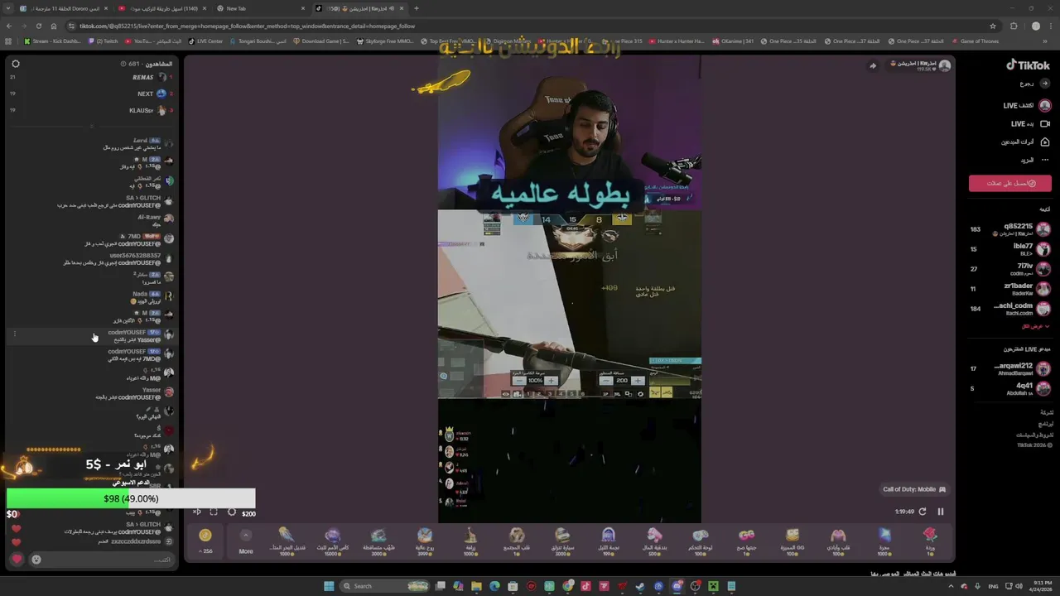
Task: Open the Windows Start menu
Action: point(329,586)
